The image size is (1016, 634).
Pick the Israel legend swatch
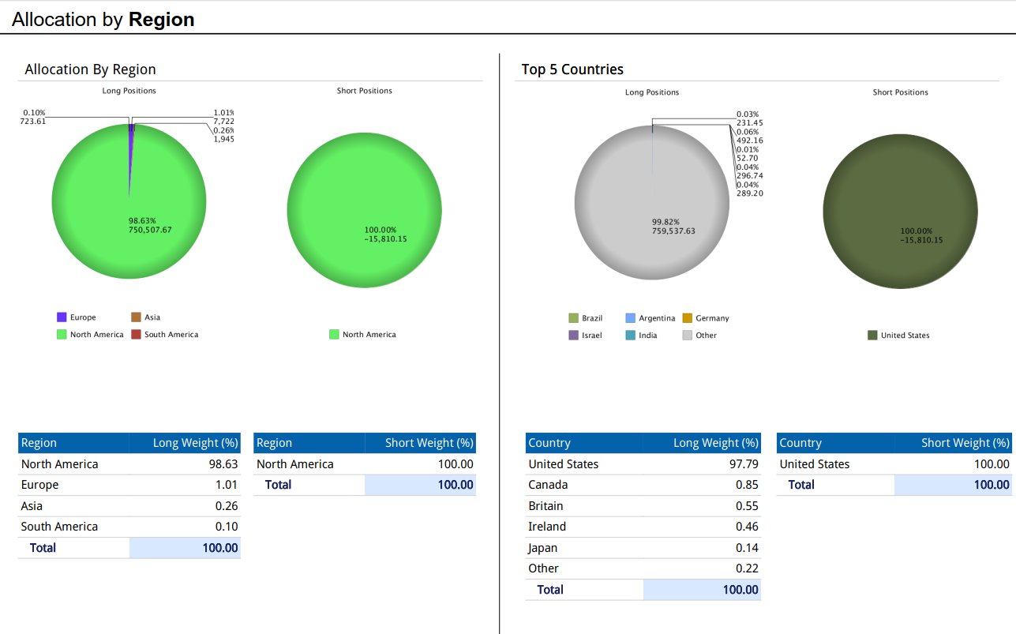click(x=573, y=336)
